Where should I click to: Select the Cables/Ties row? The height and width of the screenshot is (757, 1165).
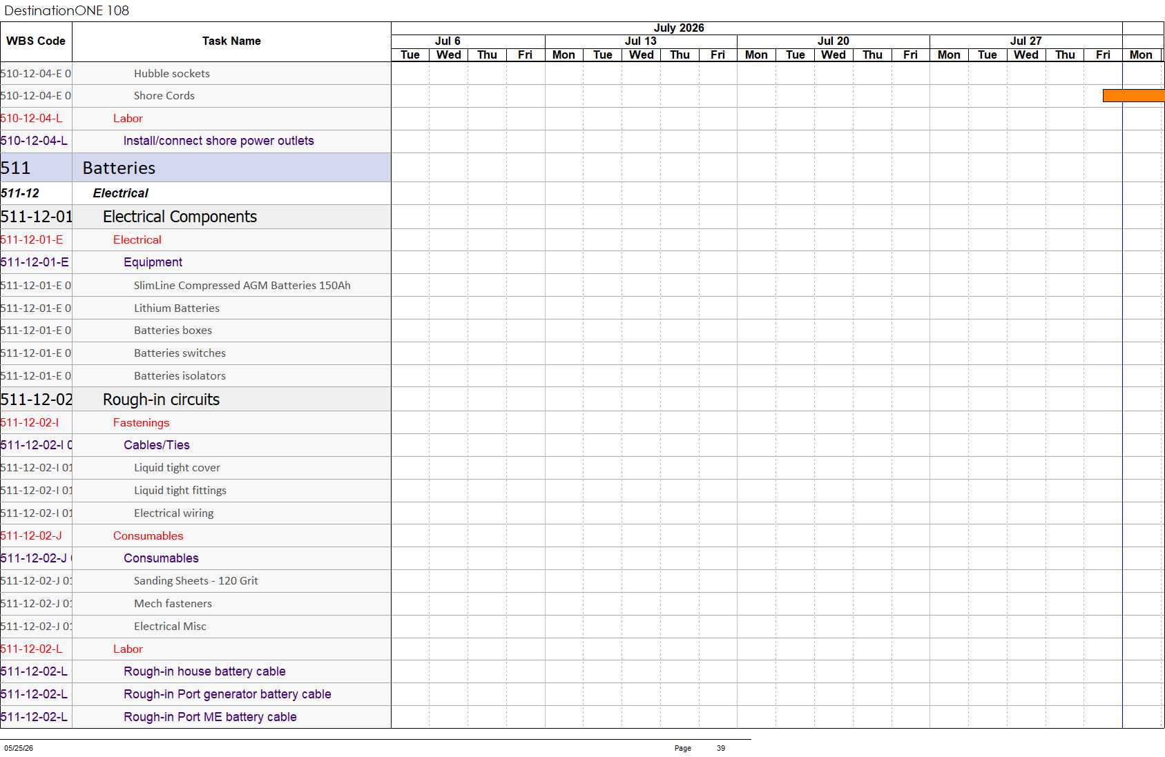coord(195,445)
